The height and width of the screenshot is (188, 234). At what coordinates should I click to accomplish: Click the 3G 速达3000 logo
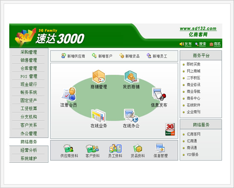(50, 37)
